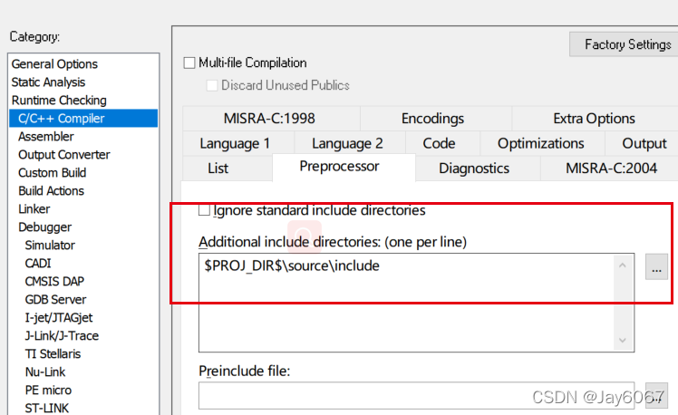This screenshot has height=415, width=678.
Task: Select I-jet/JTAGjet debugger driver
Action: click(58, 318)
